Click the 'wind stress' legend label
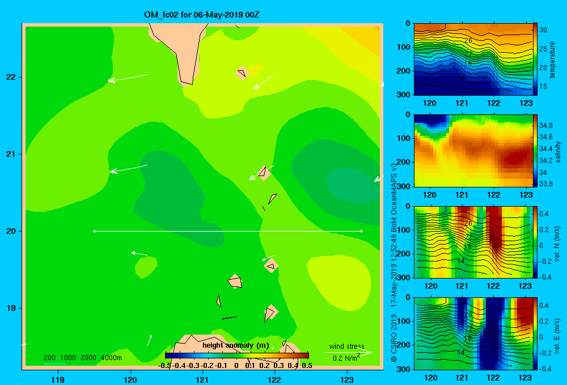Image resolution: width=567 pixels, height=385 pixels. (347, 346)
